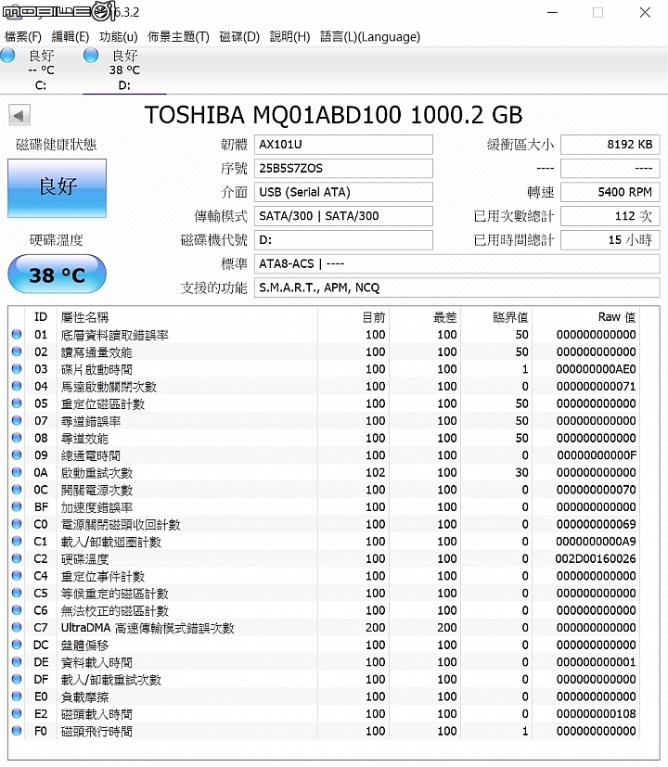
Task: Click the 屬性名稱 column header
Action: pos(186,317)
